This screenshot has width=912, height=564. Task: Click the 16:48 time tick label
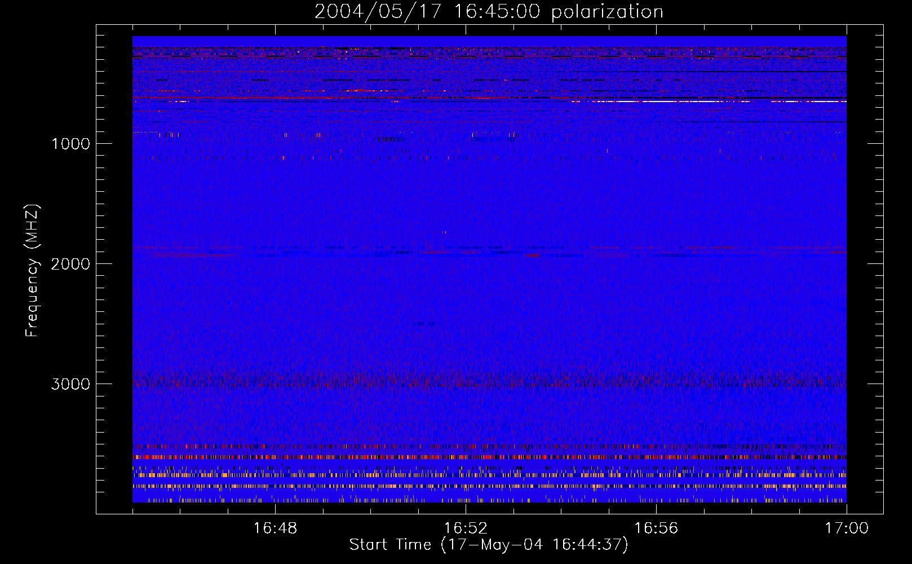pyautogui.click(x=275, y=528)
